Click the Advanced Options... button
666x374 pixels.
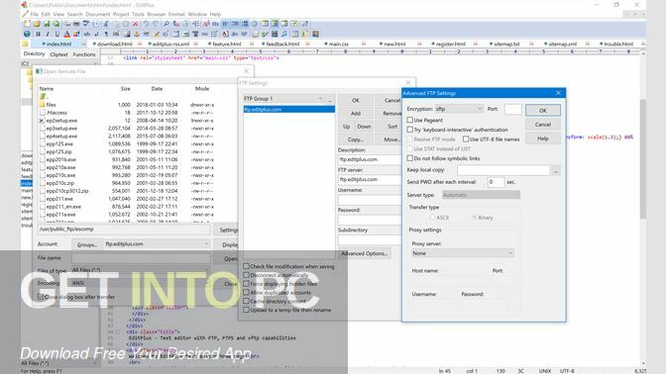pyautogui.click(x=365, y=253)
